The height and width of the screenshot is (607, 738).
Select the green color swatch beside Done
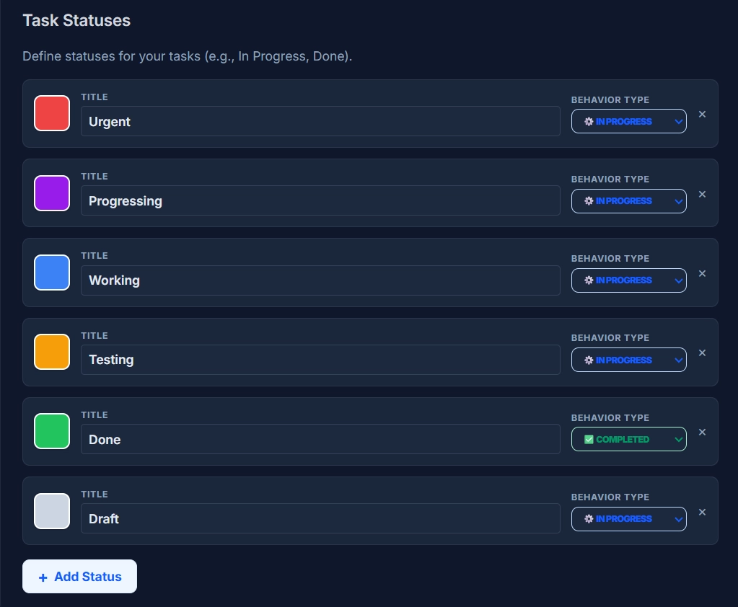click(x=51, y=431)
